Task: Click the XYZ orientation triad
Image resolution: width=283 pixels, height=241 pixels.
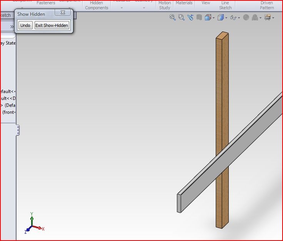Action: (x=34, y=224)
